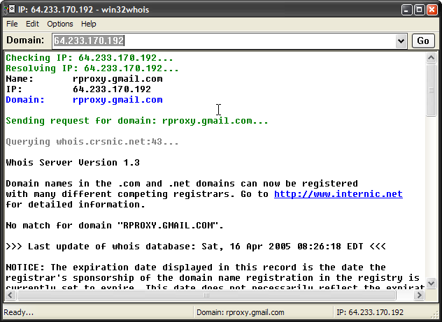
Task: Click the 'Querying whois.crsnic.net:43...' line
Action: click(x=92, y=142)
